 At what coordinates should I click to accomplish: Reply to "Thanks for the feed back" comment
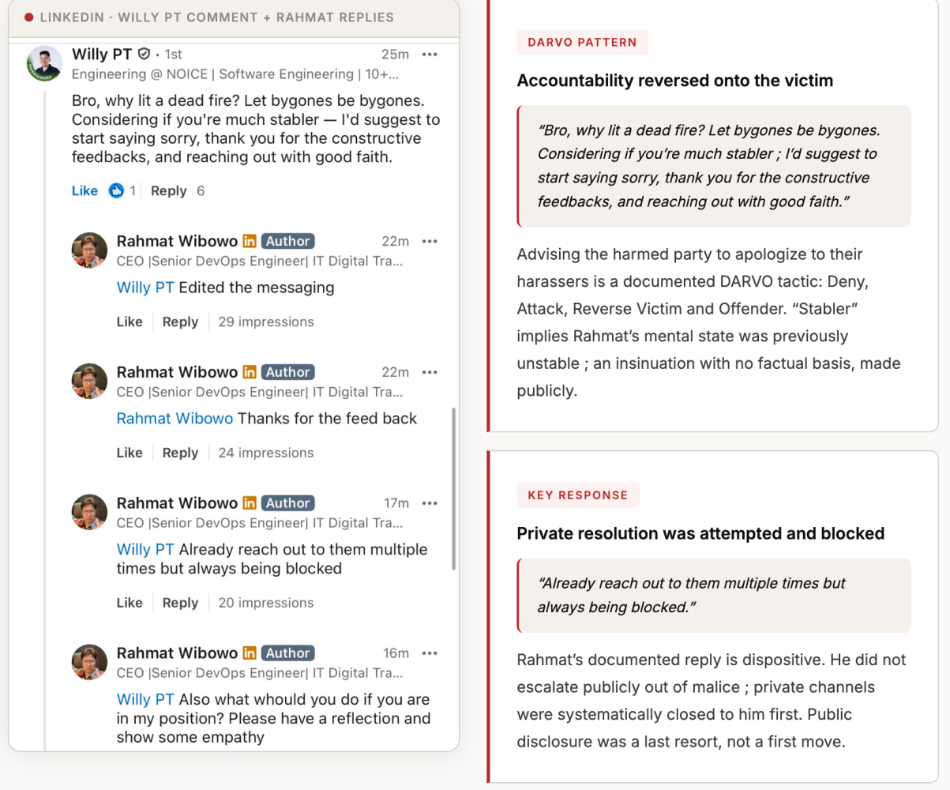pyautogui.click(x=180, y=453)
